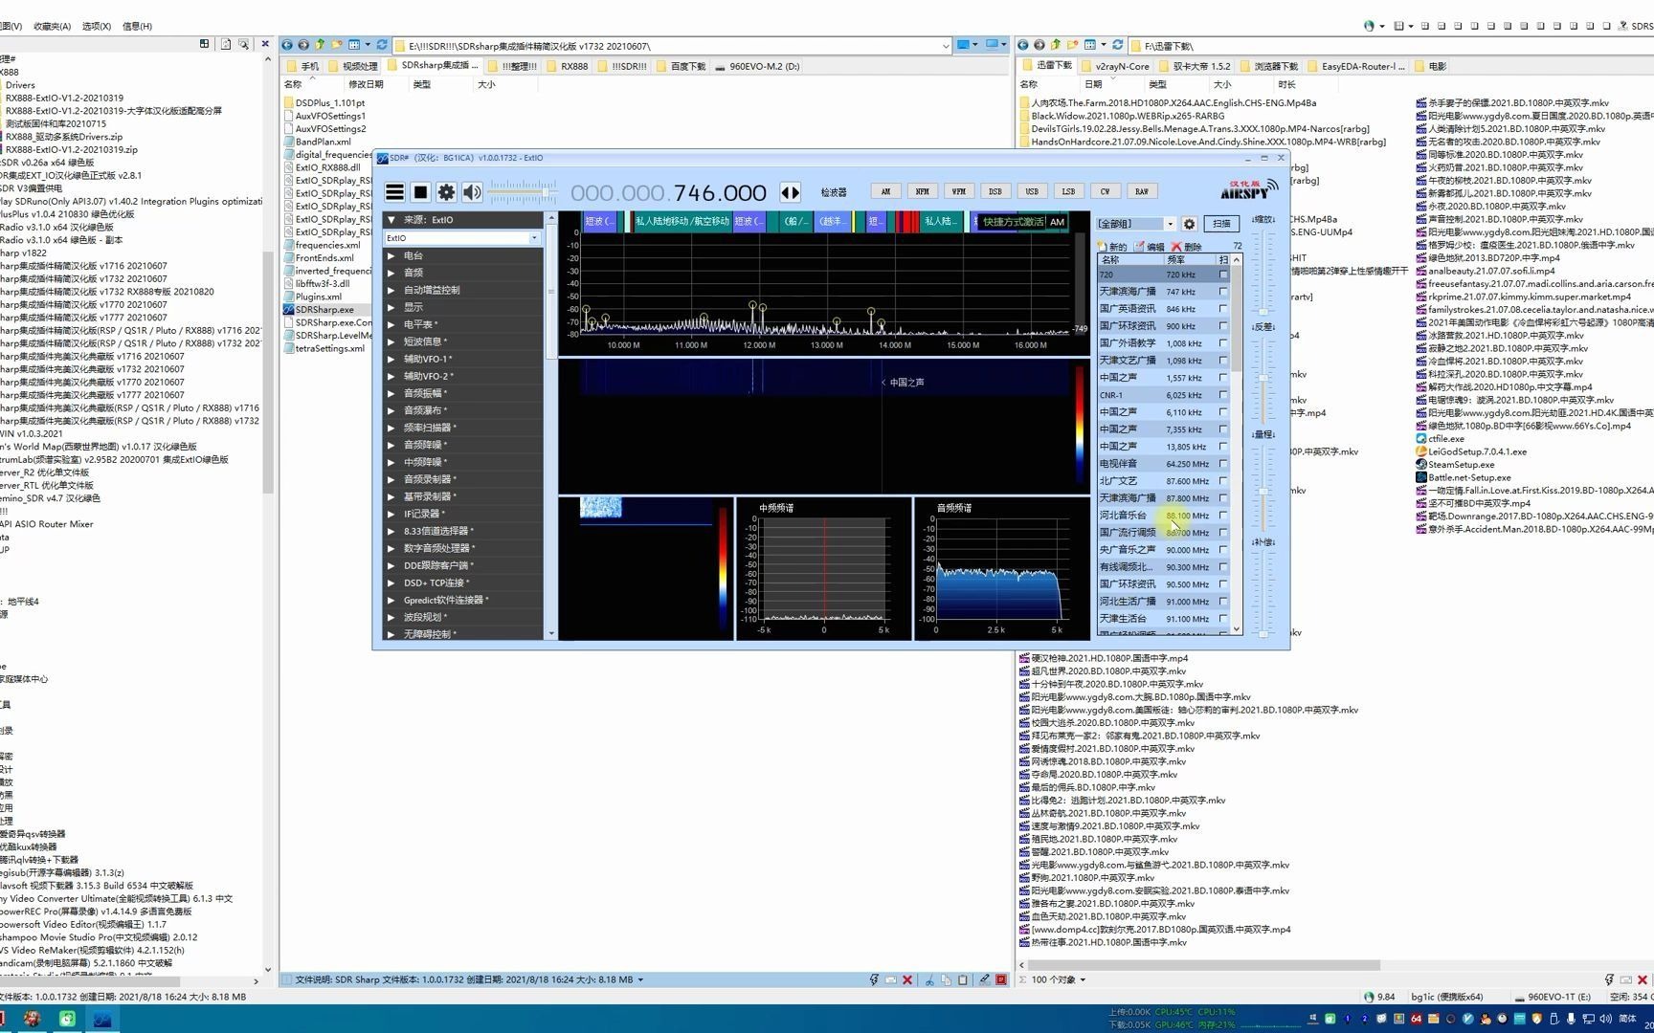Open middle pane address path dropdown

pos(946,46)
